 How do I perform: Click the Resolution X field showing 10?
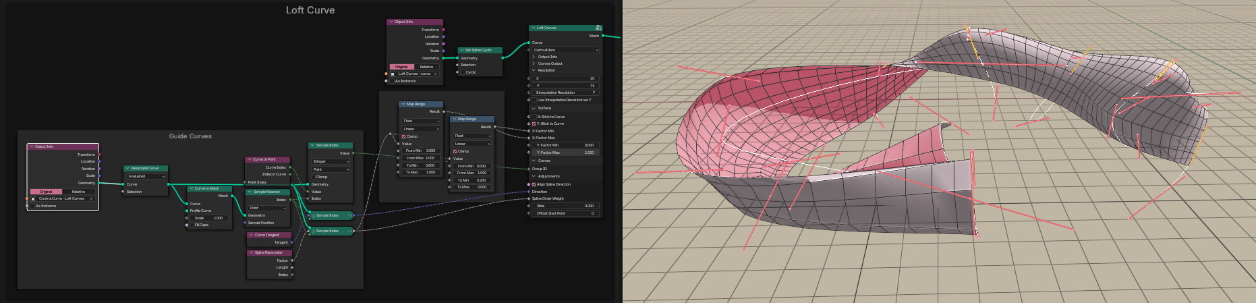tap(565, 78)
